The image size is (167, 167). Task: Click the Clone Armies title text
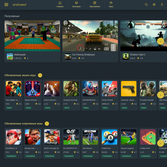pyautogui.click(x=107, y=100)
